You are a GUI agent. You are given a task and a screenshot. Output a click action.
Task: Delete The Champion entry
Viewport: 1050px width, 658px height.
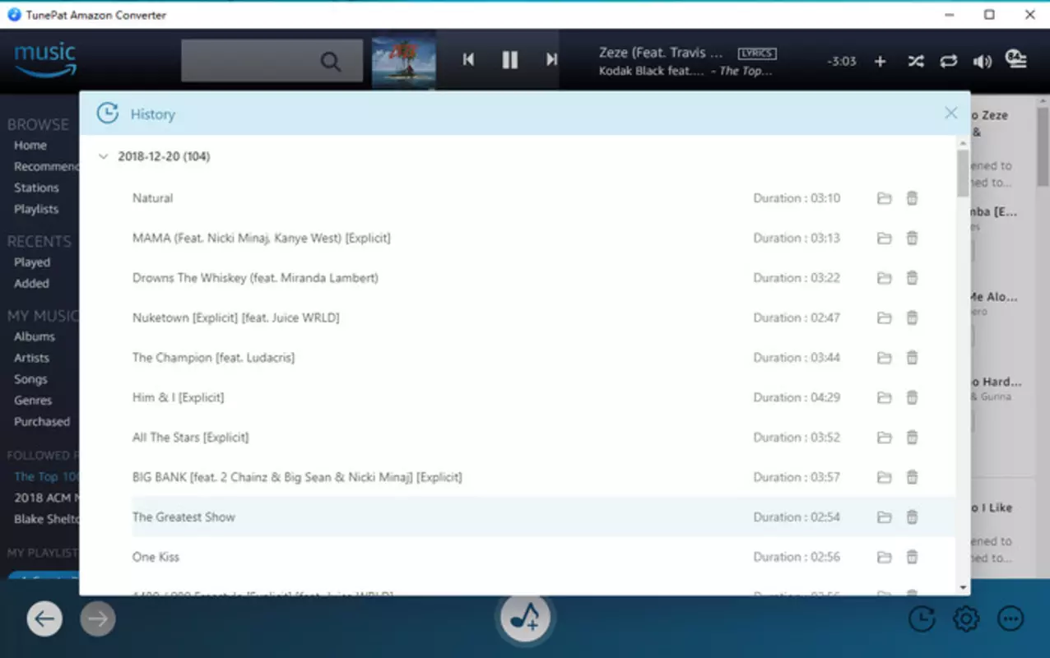click(912, 358)
